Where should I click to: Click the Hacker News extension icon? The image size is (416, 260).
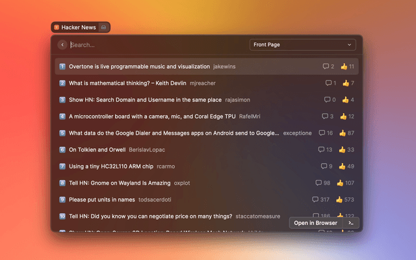(x=57, y=27)
